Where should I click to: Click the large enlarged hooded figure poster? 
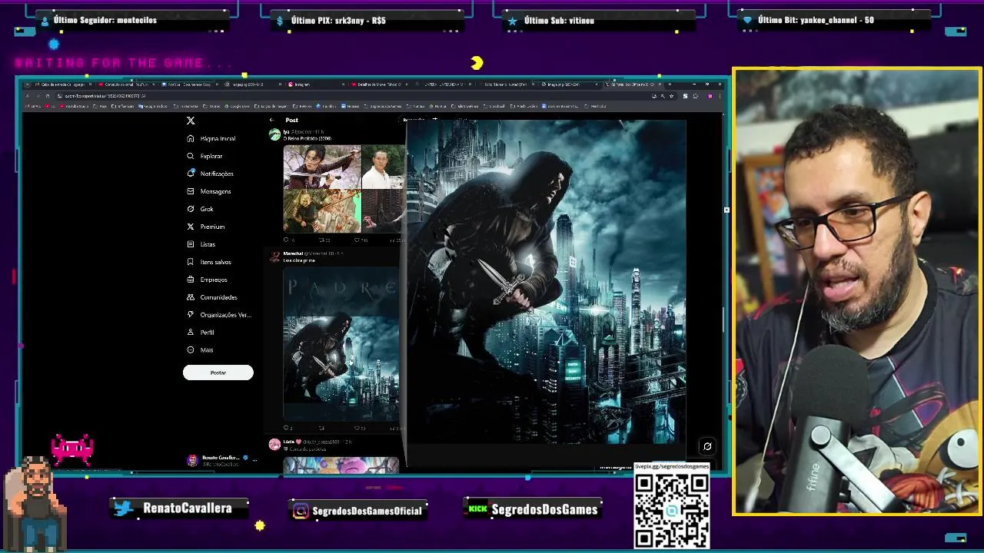click(546, 282)
